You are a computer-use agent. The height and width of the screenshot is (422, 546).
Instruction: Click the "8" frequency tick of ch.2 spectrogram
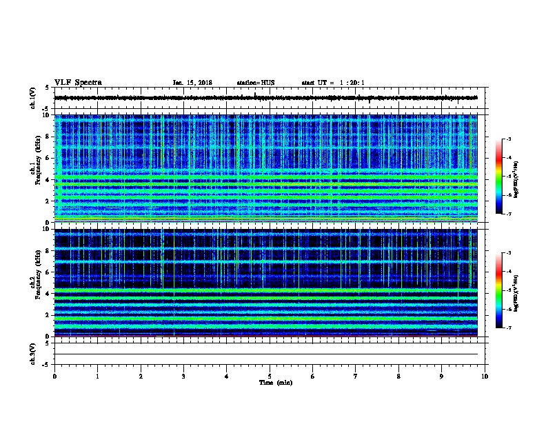tap(48, 251)
